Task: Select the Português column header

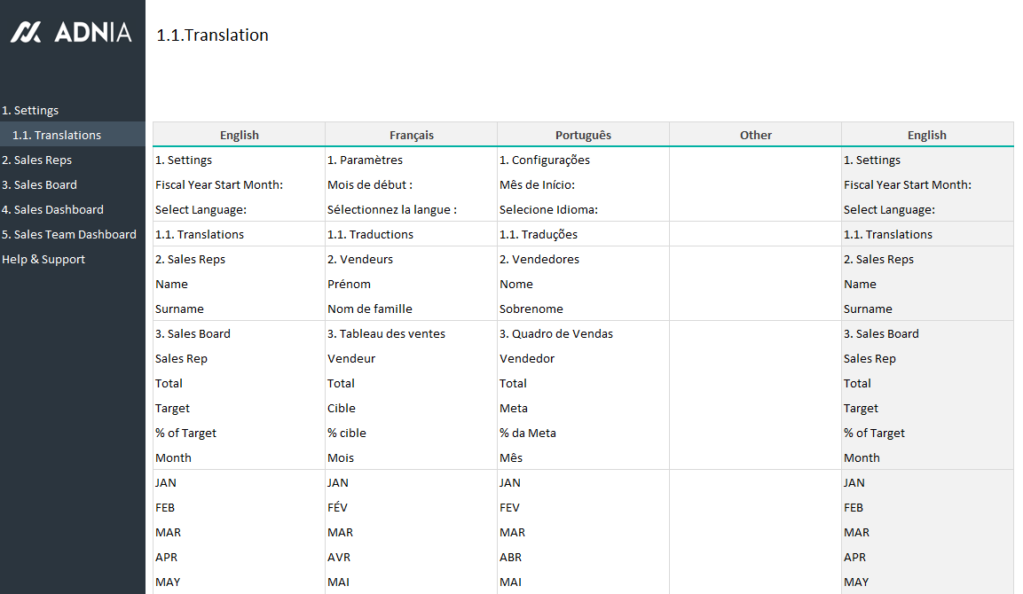Action: pos(583,136)
